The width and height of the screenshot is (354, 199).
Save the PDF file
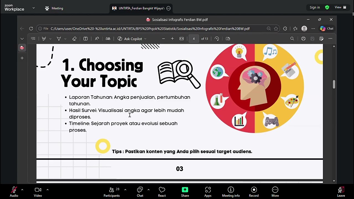(x=313, y=39)
